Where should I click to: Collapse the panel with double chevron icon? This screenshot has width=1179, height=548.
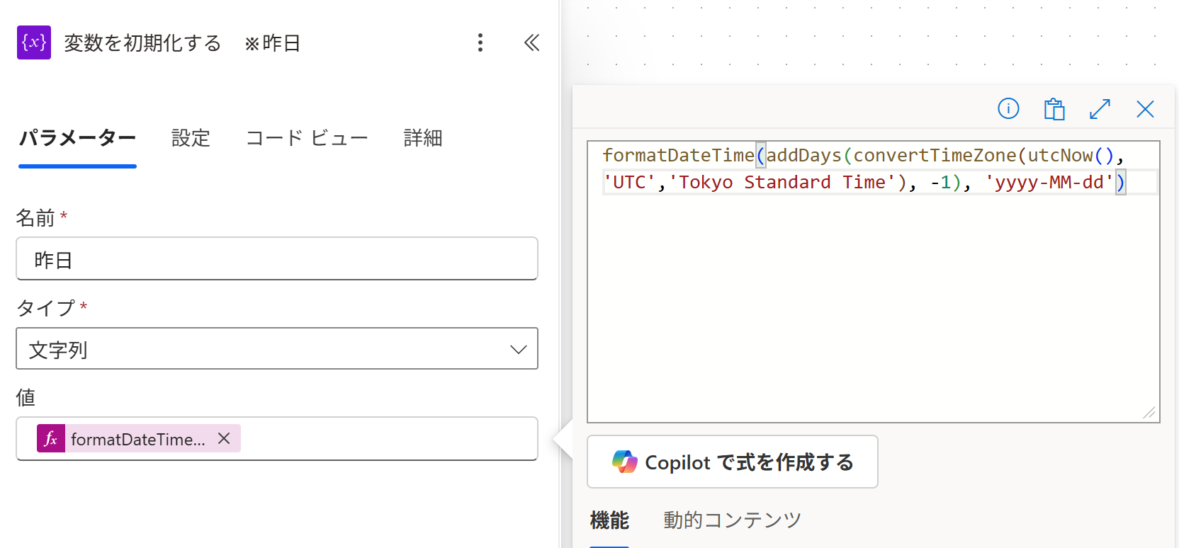point(531,42)
